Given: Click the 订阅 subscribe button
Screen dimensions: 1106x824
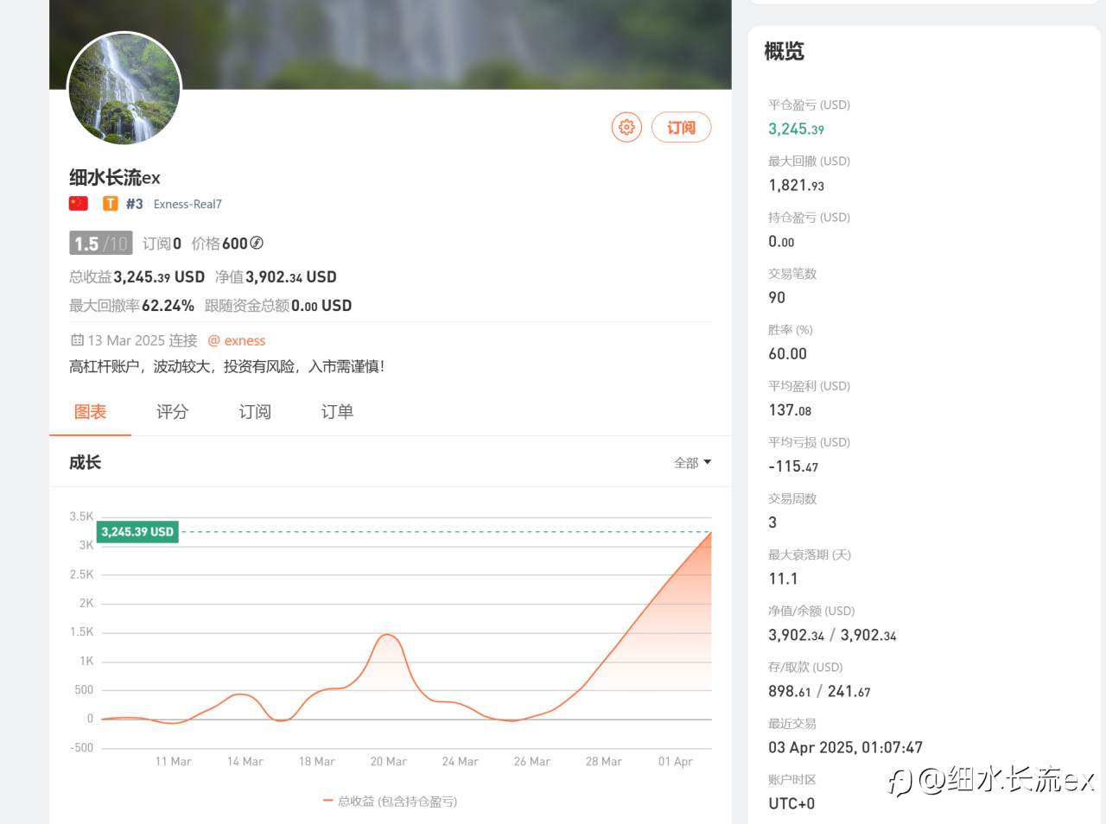Looking at the screenshot, I should [x=681, y=127].
